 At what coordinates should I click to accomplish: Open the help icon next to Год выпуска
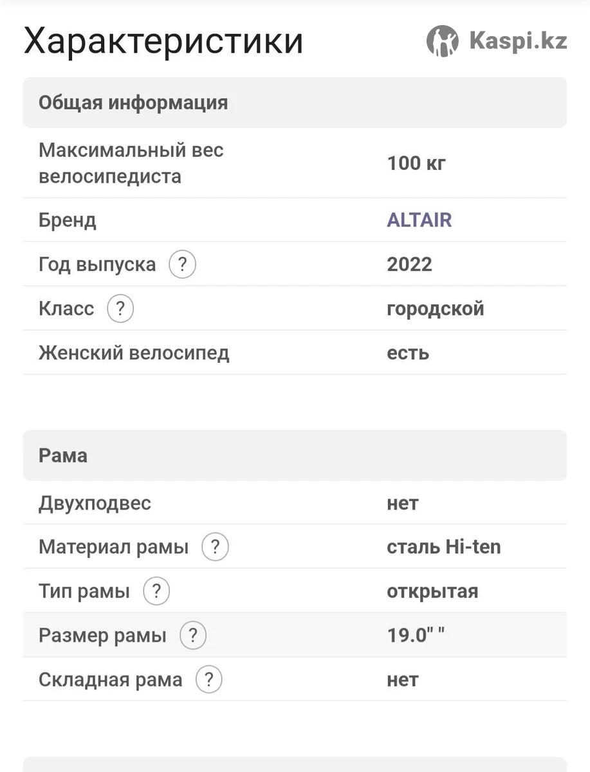coord(182,264)
